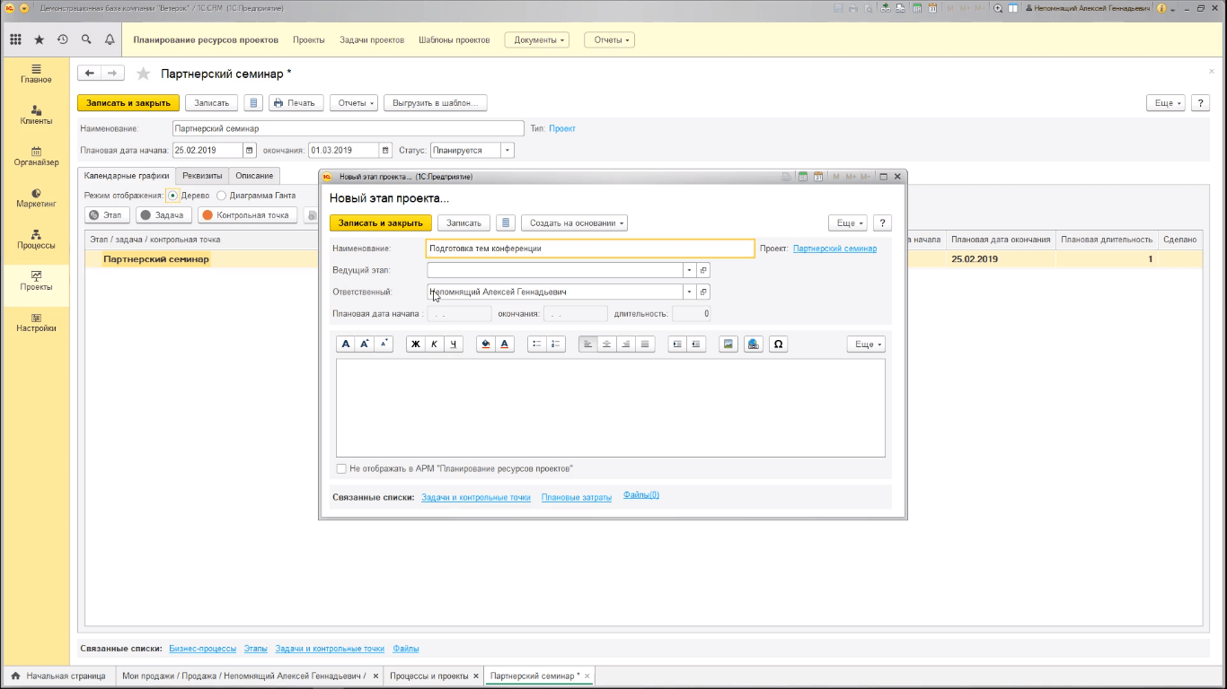Insert a bulleted list
Image resolution: width=1227 pixels, height=689 pixels.
pyautogui.click(x=536, y=344)
